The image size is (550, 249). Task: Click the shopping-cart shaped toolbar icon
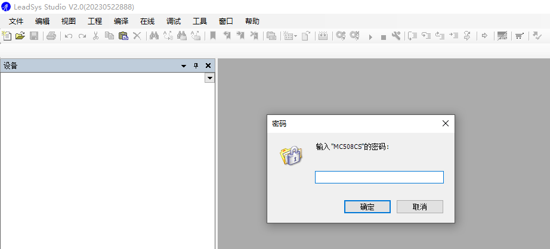point(520,36)
